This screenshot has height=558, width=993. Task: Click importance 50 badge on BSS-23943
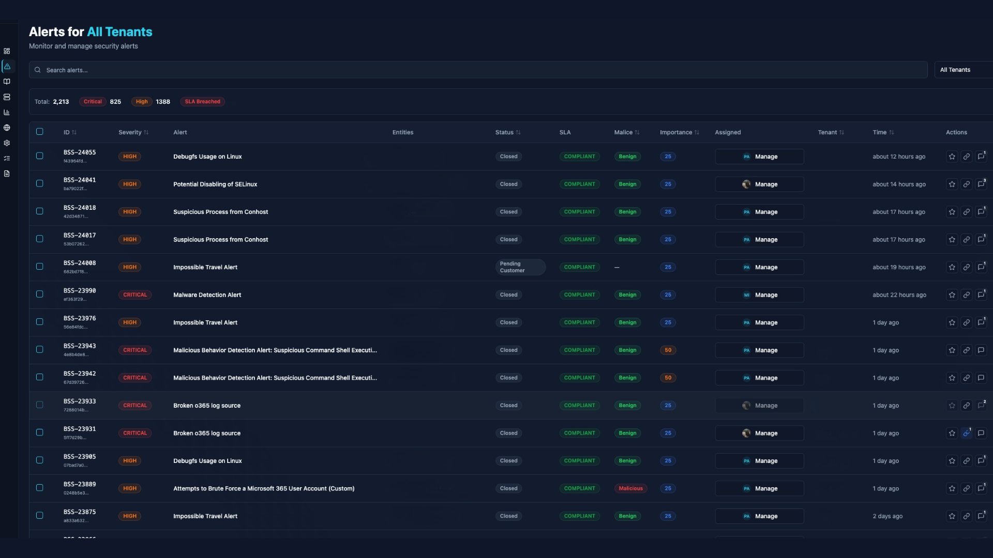point(668,350)
